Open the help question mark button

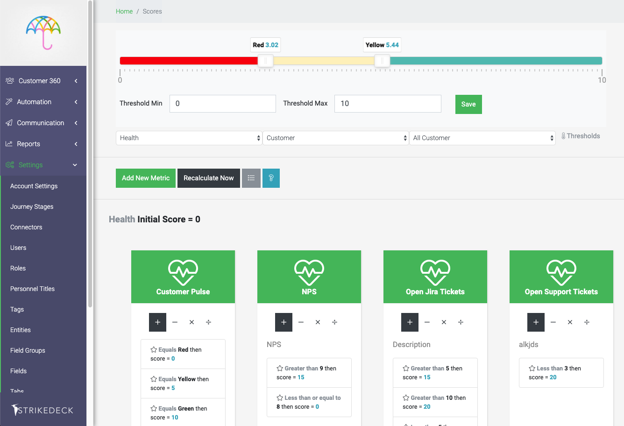(x=271, y=178)
